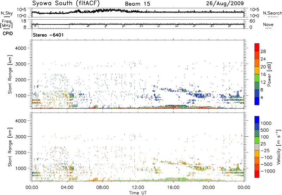
Task: Click the 'N.Sky' legend label
Action: pos(7,13)
